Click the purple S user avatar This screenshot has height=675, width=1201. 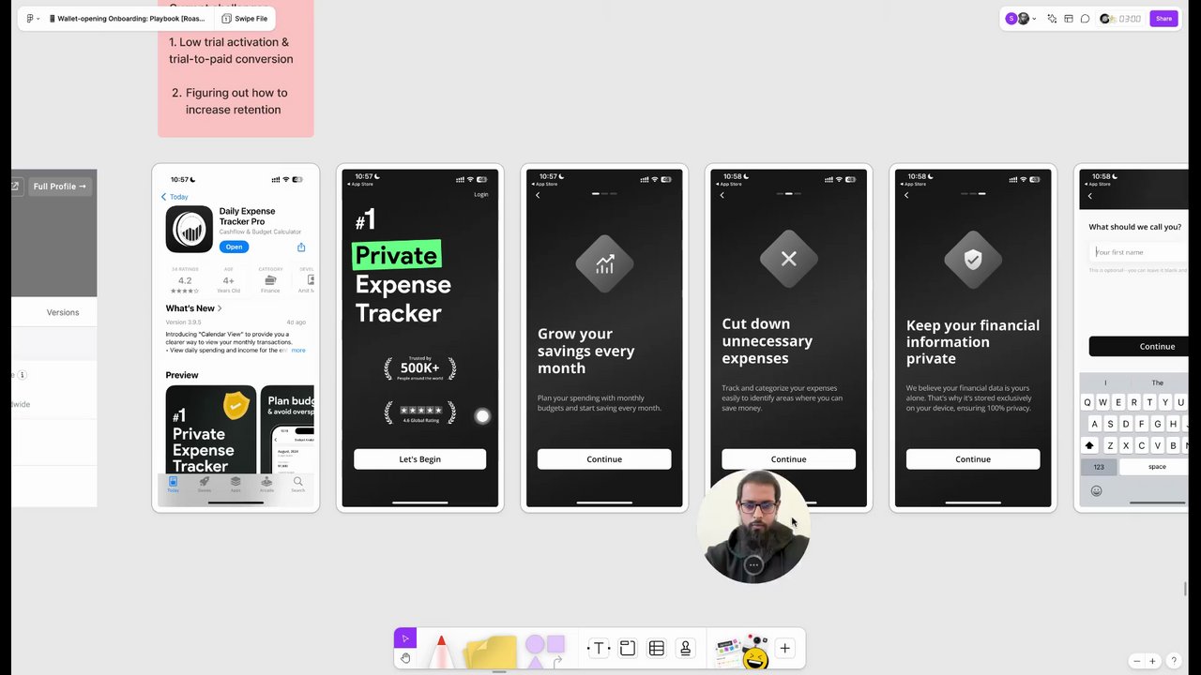pyautogui.click(x=1011, y=19)
